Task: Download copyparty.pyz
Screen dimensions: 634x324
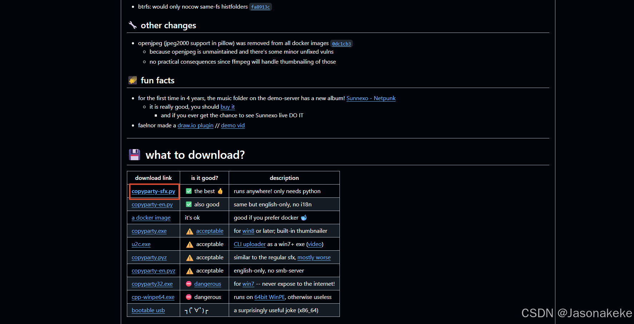Action: click(x=149, y=257)
